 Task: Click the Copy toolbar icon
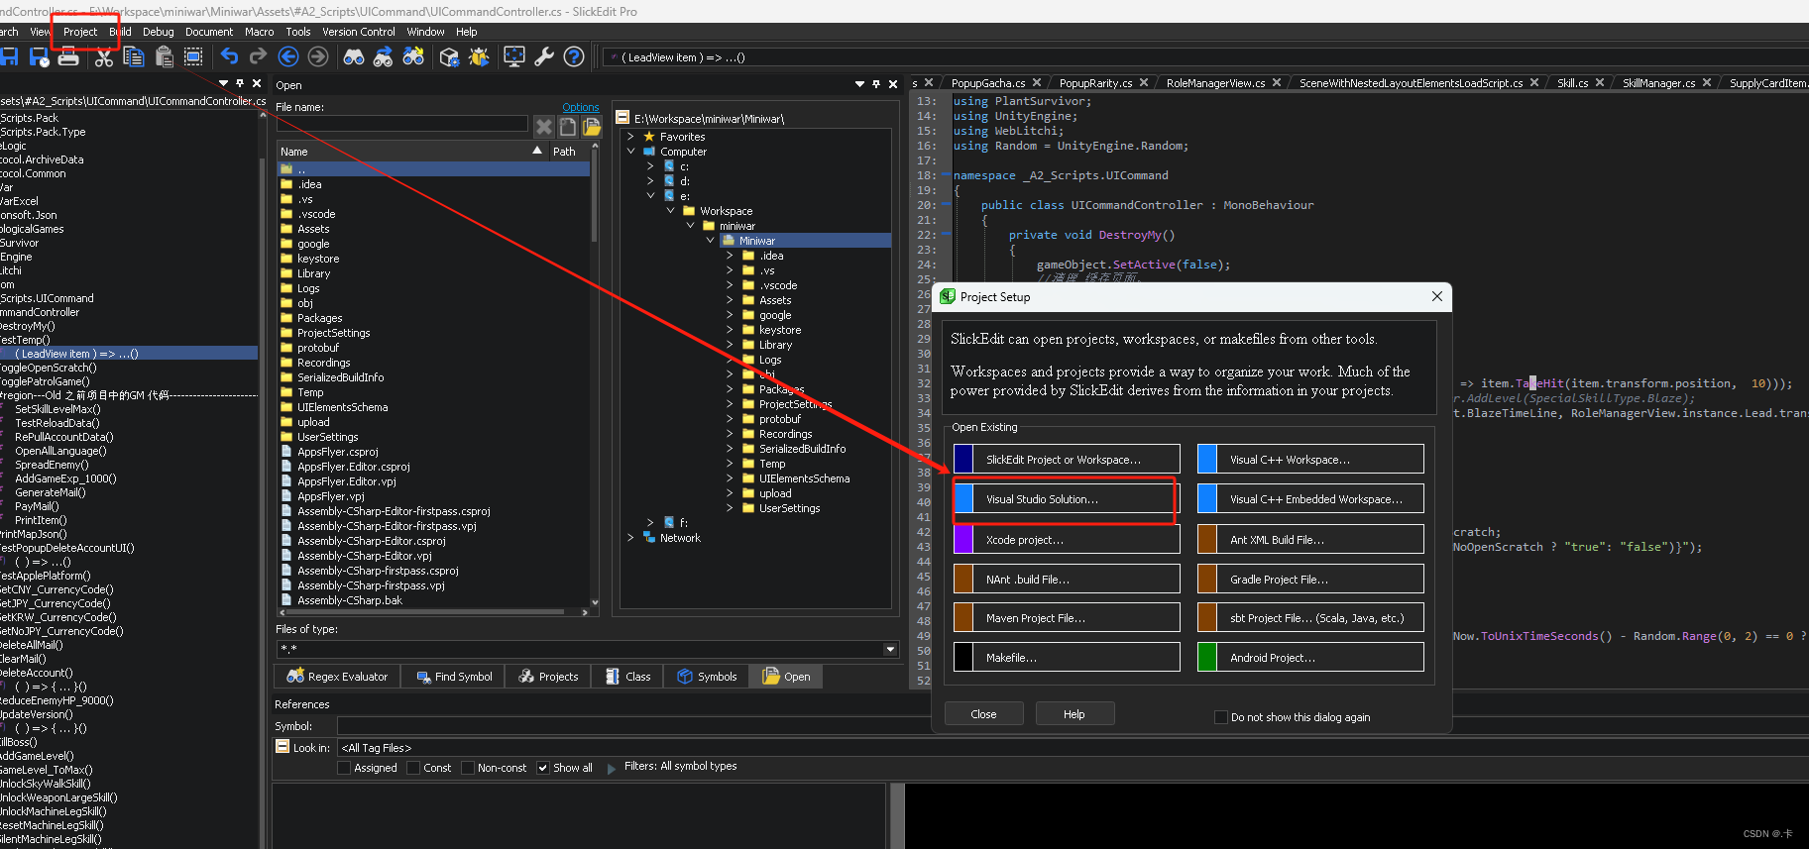(x=134, y=56)
